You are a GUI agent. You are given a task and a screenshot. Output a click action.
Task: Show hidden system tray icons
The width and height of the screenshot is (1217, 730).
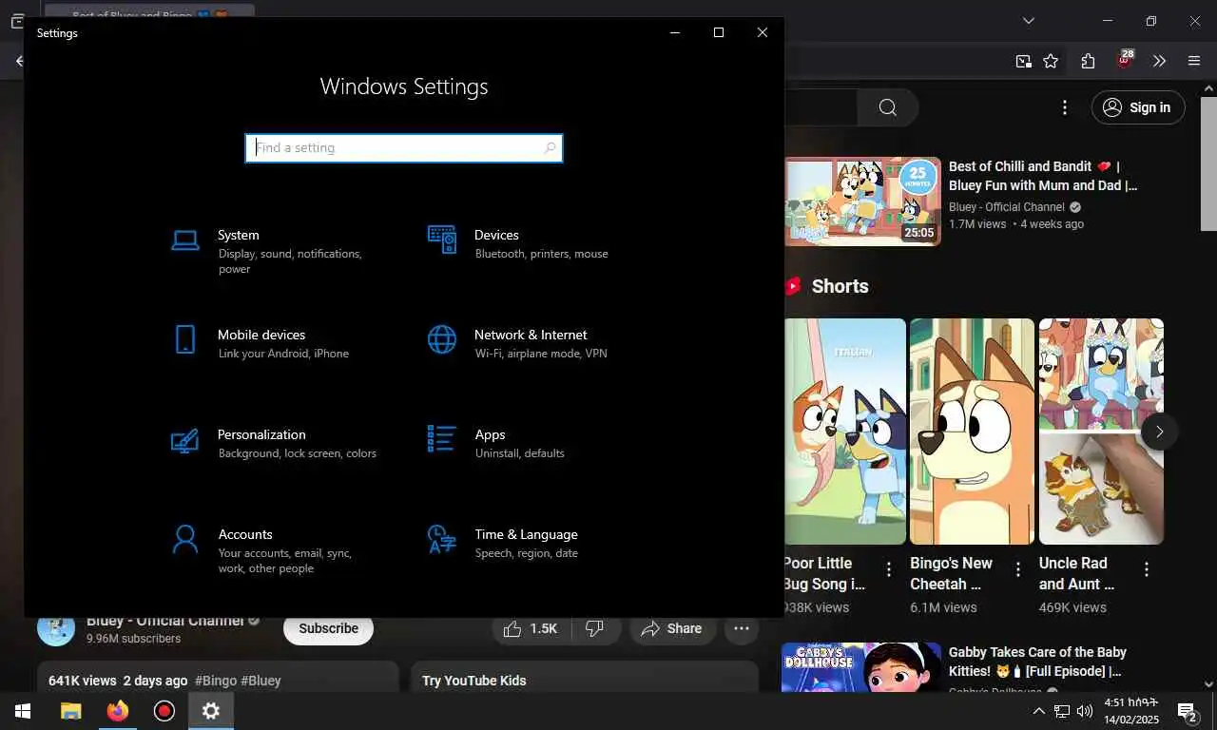[x=1038, y=711]
